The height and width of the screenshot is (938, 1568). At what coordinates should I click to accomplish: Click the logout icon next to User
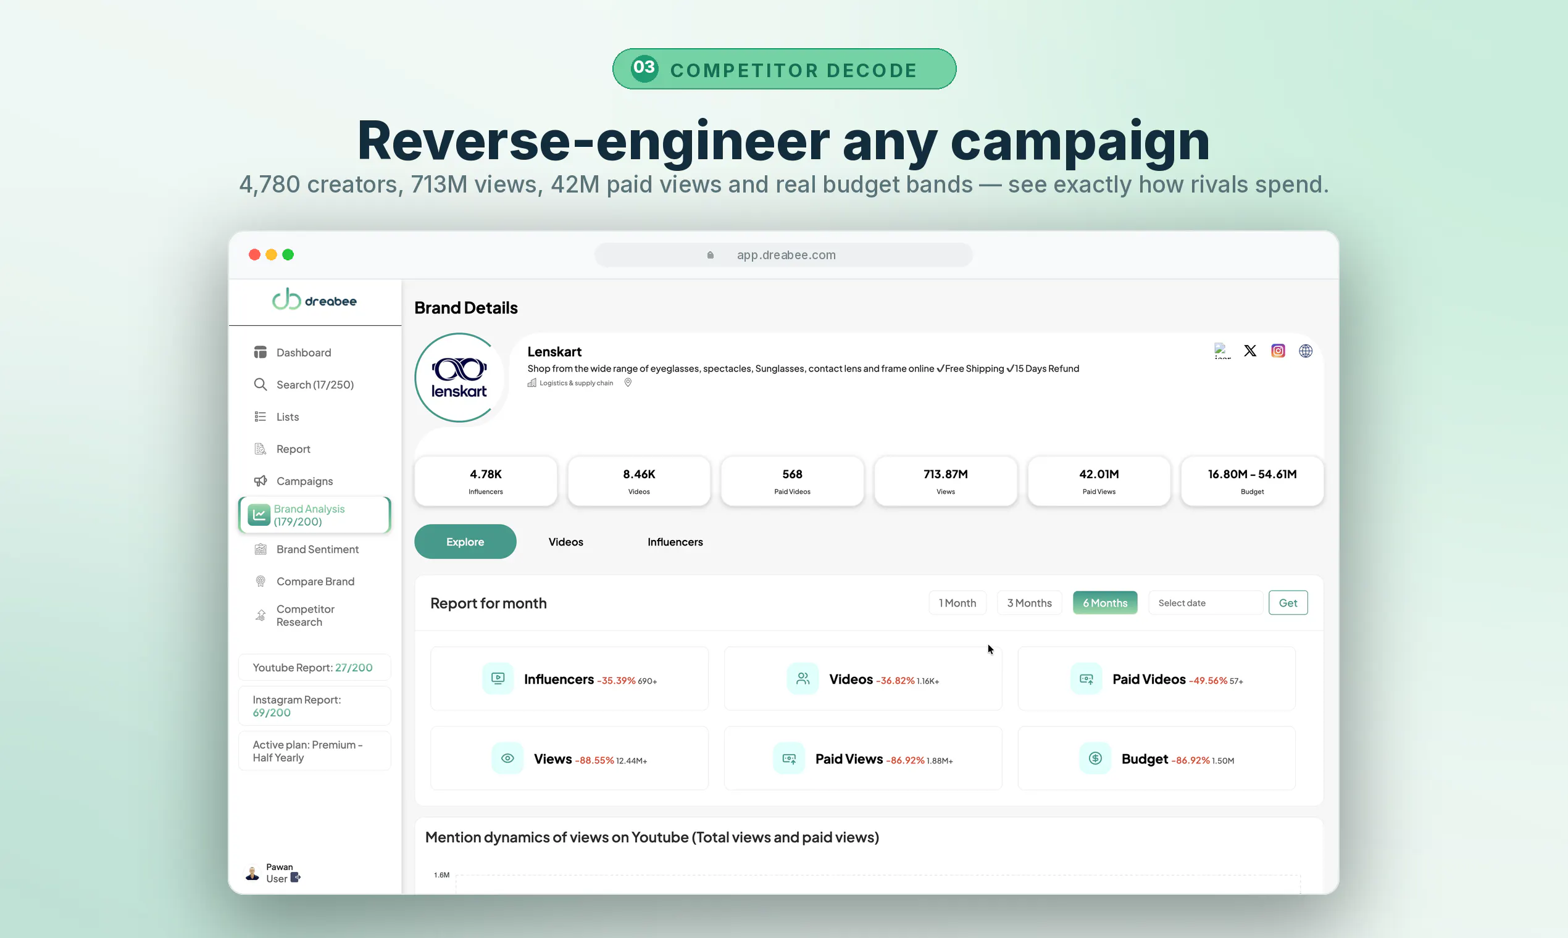click(295, 878)
